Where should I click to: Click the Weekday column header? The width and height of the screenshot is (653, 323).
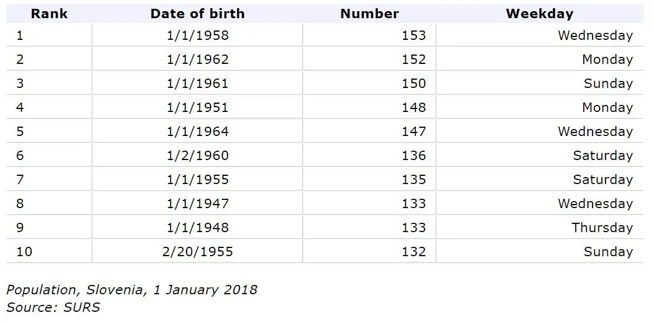pyautogui.click(x=539, y=13)
